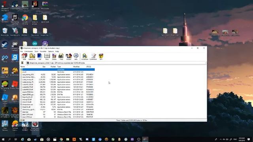Open Chrome from the taskbar
This screenshot has width=253, height=142.
[x=61, y=139]
